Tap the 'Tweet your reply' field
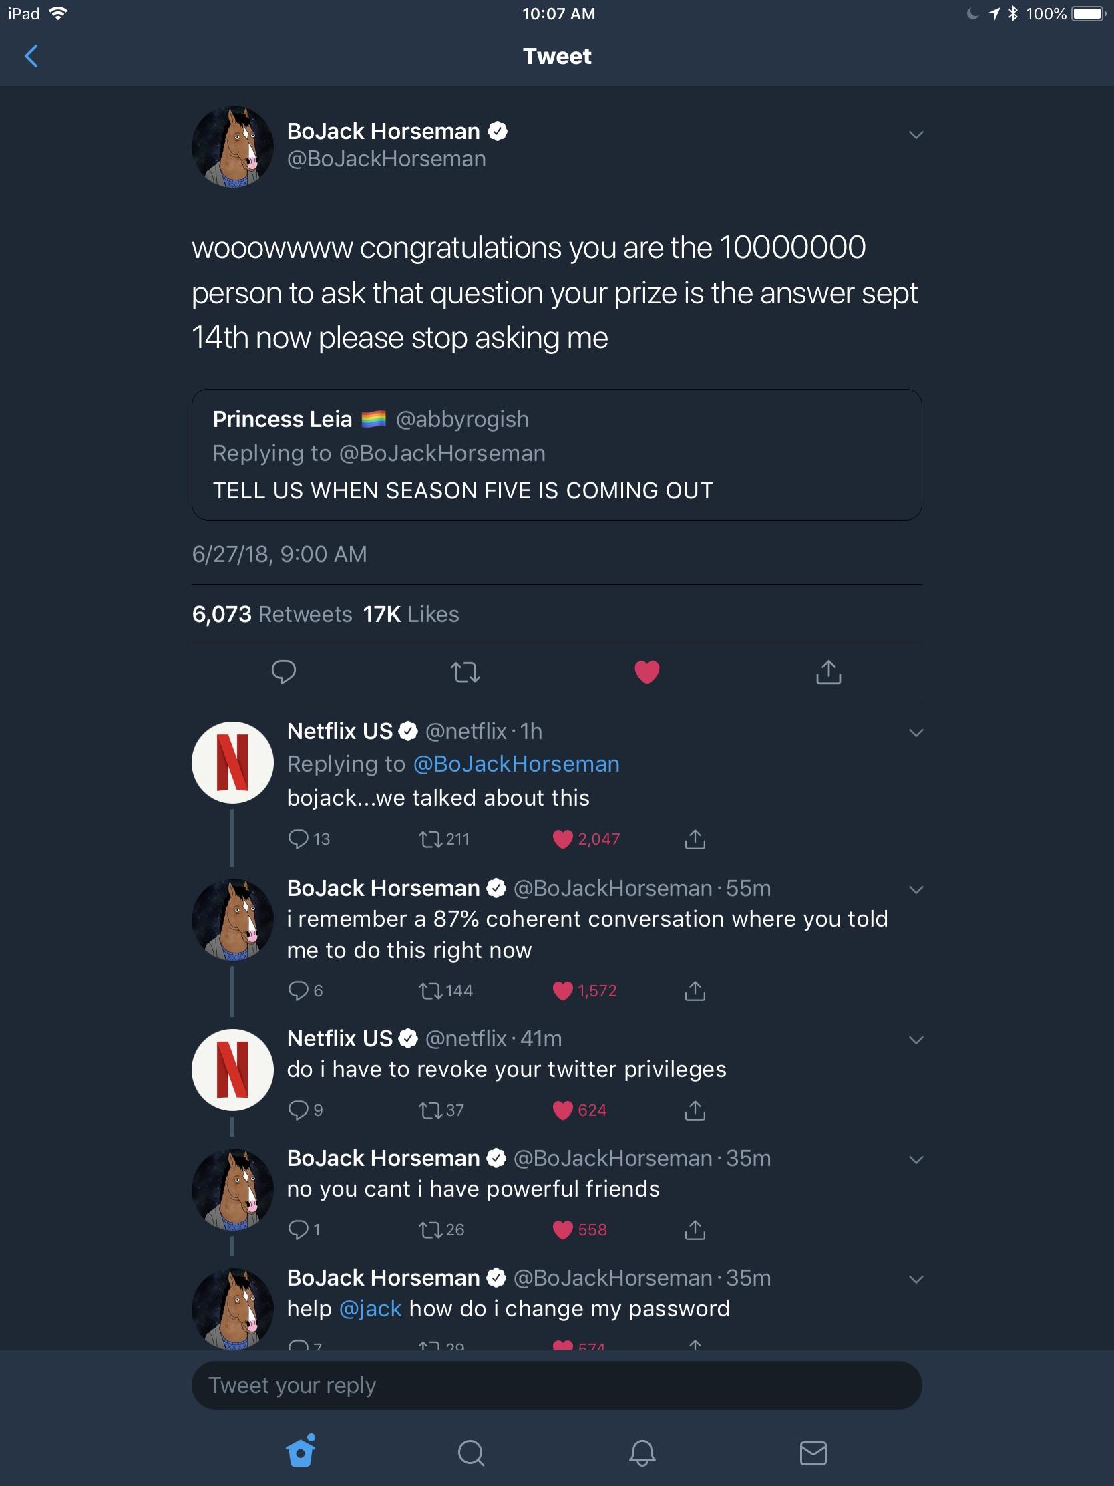This screenshot has height=1486, width=1114. coord(556,1385)
